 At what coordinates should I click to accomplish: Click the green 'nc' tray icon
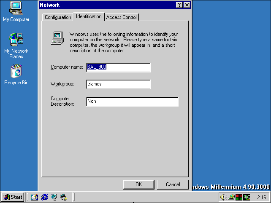point(247,197)
